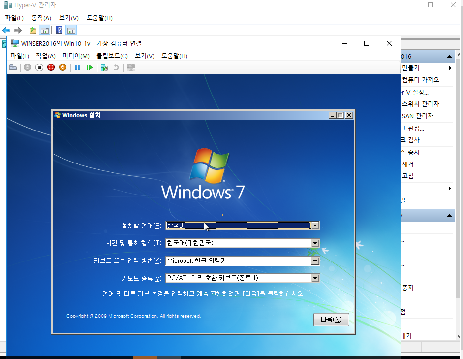Click 컴퓨터 가져오... action
Image resolution: width=463 pixels, height=359 pixels.
pyautogui.click(x=423, y=80)
